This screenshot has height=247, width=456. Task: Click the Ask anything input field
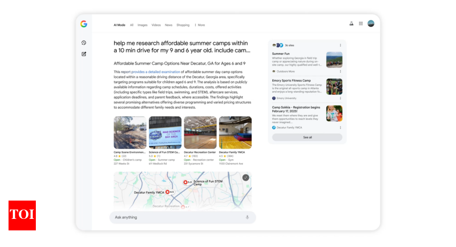[x=183, y=217]
